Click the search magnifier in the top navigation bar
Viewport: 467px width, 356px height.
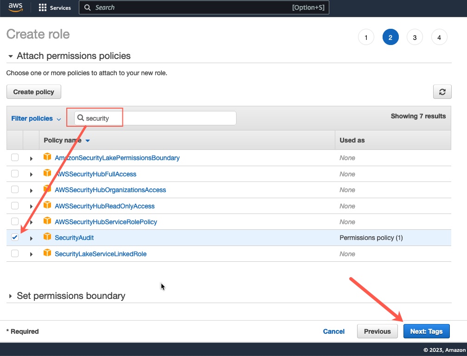point(88,7)
